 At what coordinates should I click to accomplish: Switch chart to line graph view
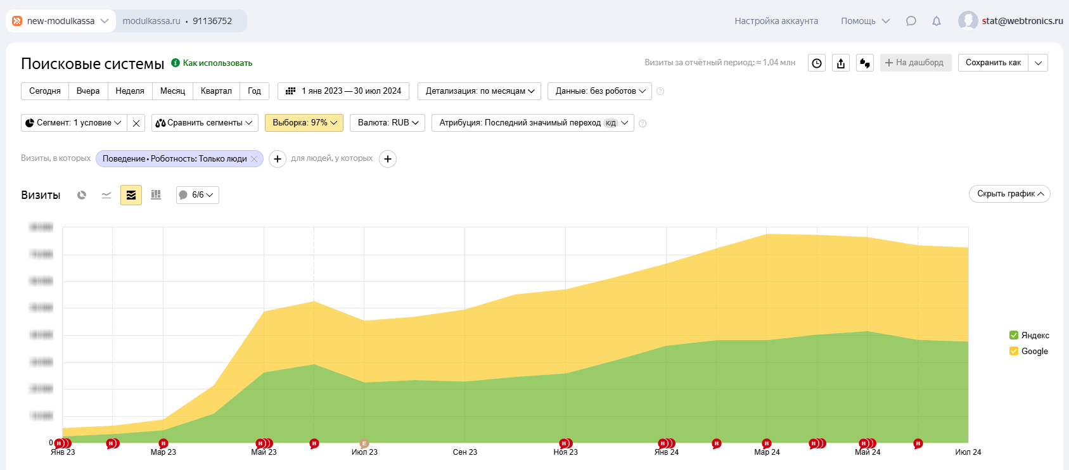click(x=106, y=195)
